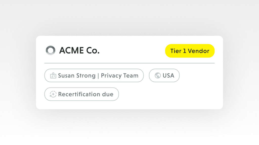
Task: Click the ACME Co. vendor name heading
Action: coord(79,51)
